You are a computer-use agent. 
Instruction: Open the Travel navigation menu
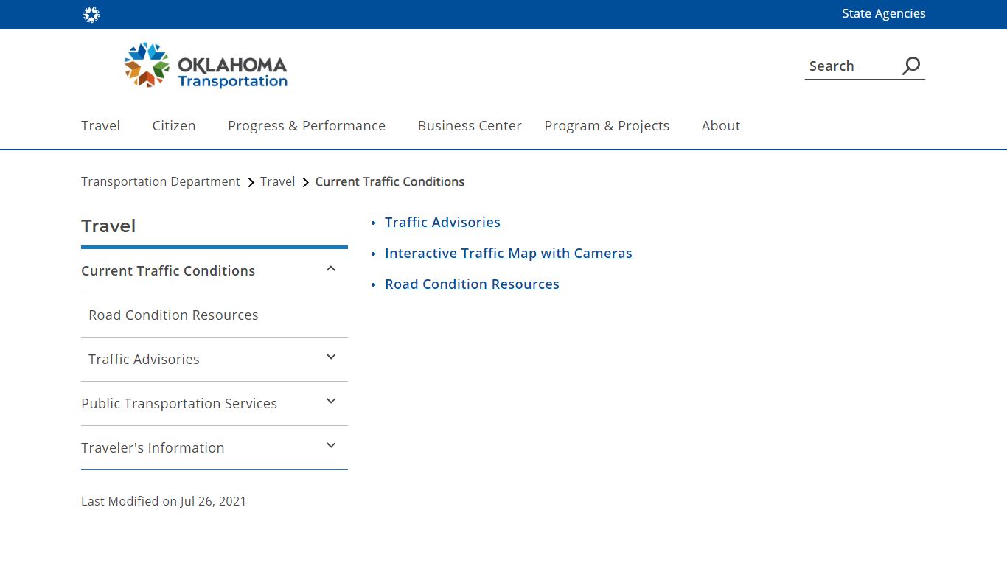point(100,125)
